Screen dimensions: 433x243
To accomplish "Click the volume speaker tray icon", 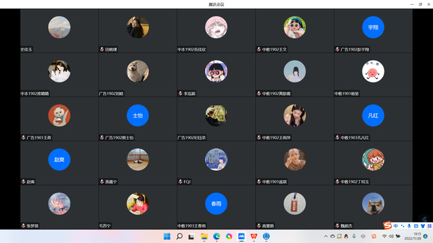I will (x=391, y=236).
